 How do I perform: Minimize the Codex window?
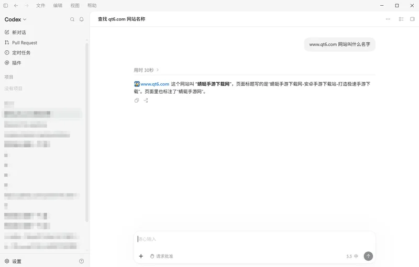(382, 5)
